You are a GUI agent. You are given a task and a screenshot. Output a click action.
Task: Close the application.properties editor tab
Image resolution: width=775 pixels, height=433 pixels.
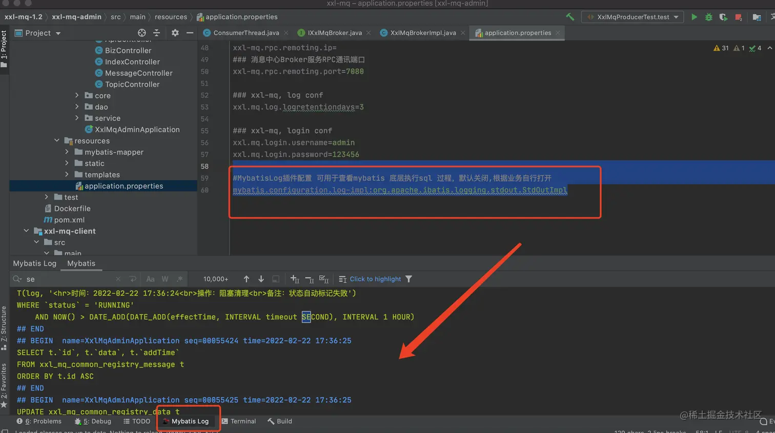tap(558, 33)
